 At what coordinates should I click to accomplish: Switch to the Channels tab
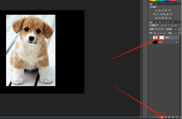click(156, 22)
